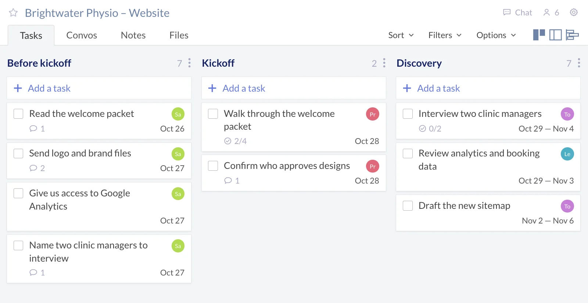Check off Read the welcome packet
Screen dimensions: 588x303
pyautogui.click(x=18, y=114)
